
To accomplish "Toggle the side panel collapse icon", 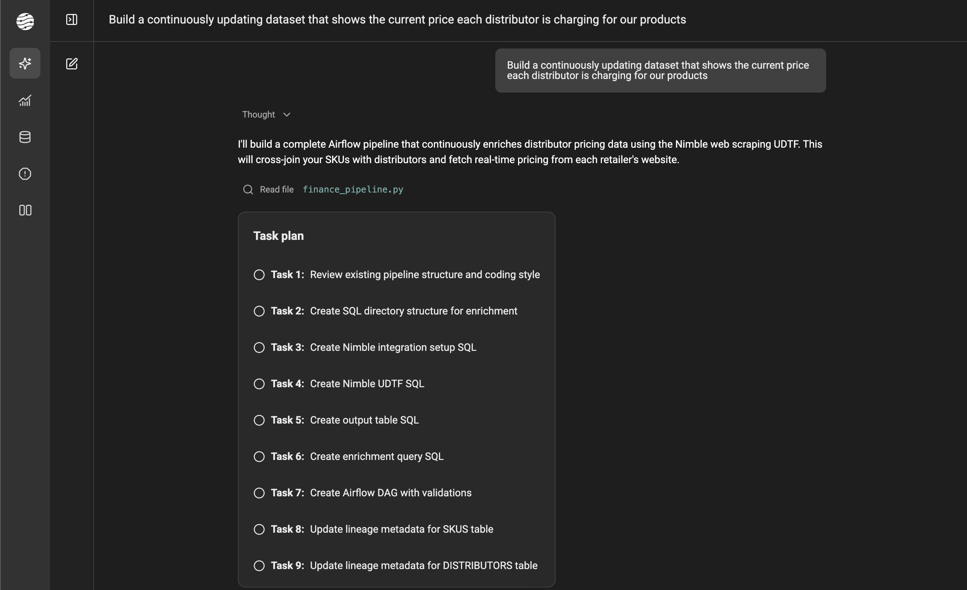I will 71,19.
